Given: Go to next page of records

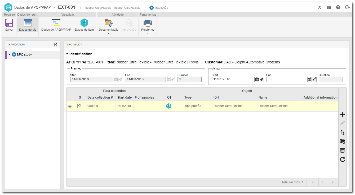Looking at the screenshot, I should (333, 182).
